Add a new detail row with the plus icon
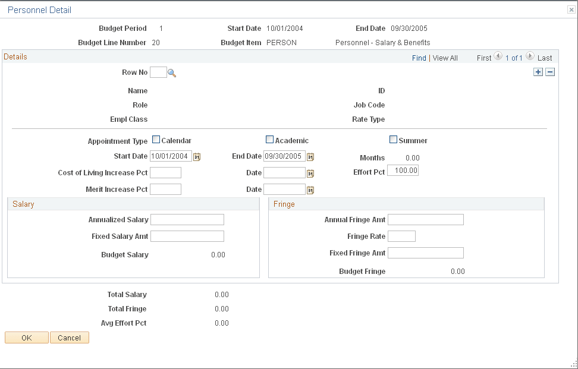Screen dimensions: 578x369 coord(538,71)
